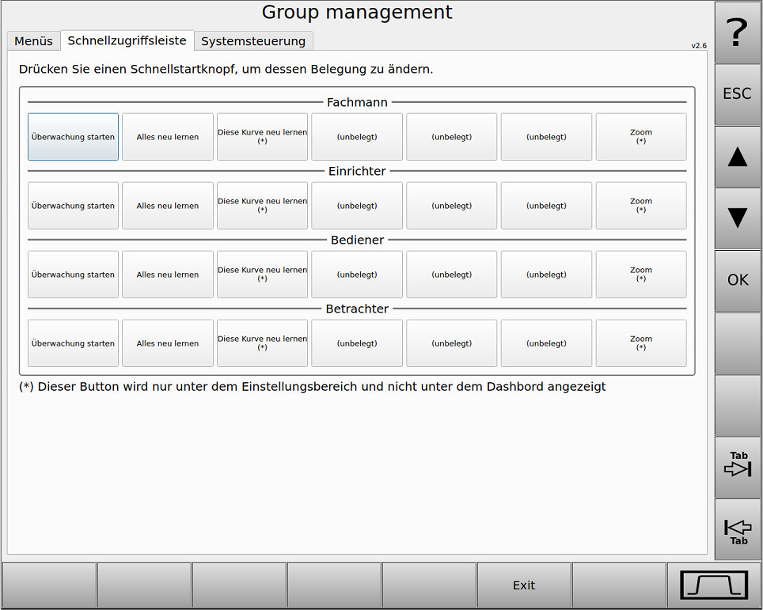Choose Diese Kurve neu lernen for Bediener
763x610 pixels.
[x=261, y=274]
